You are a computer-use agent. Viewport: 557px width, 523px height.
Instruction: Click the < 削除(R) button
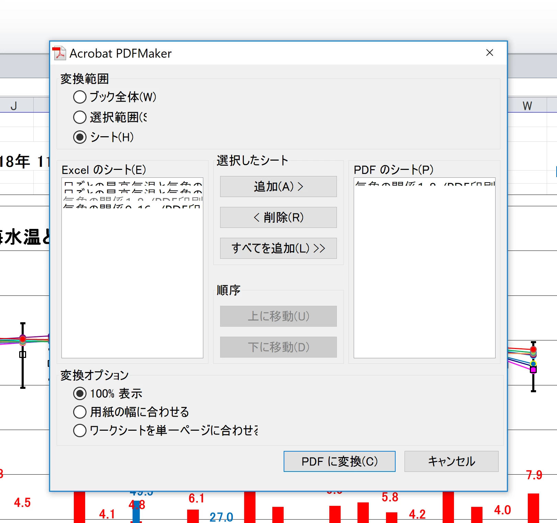pyautogui.click(x=278, y=217)
